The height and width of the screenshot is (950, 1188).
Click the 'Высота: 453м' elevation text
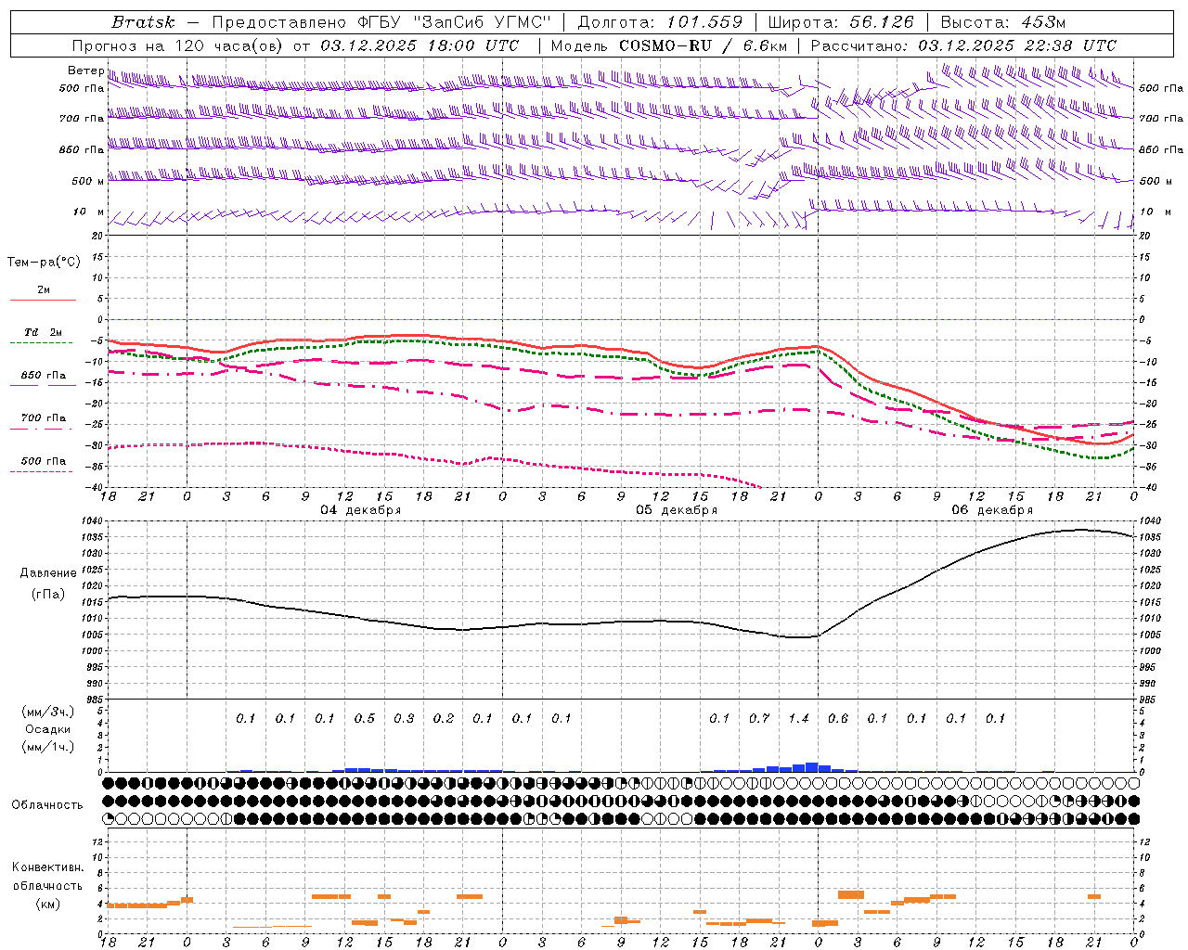click(x=1003, y=22)
